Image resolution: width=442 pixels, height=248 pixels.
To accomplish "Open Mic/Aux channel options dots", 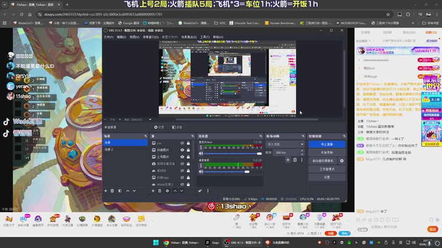I will click(201, 147).
